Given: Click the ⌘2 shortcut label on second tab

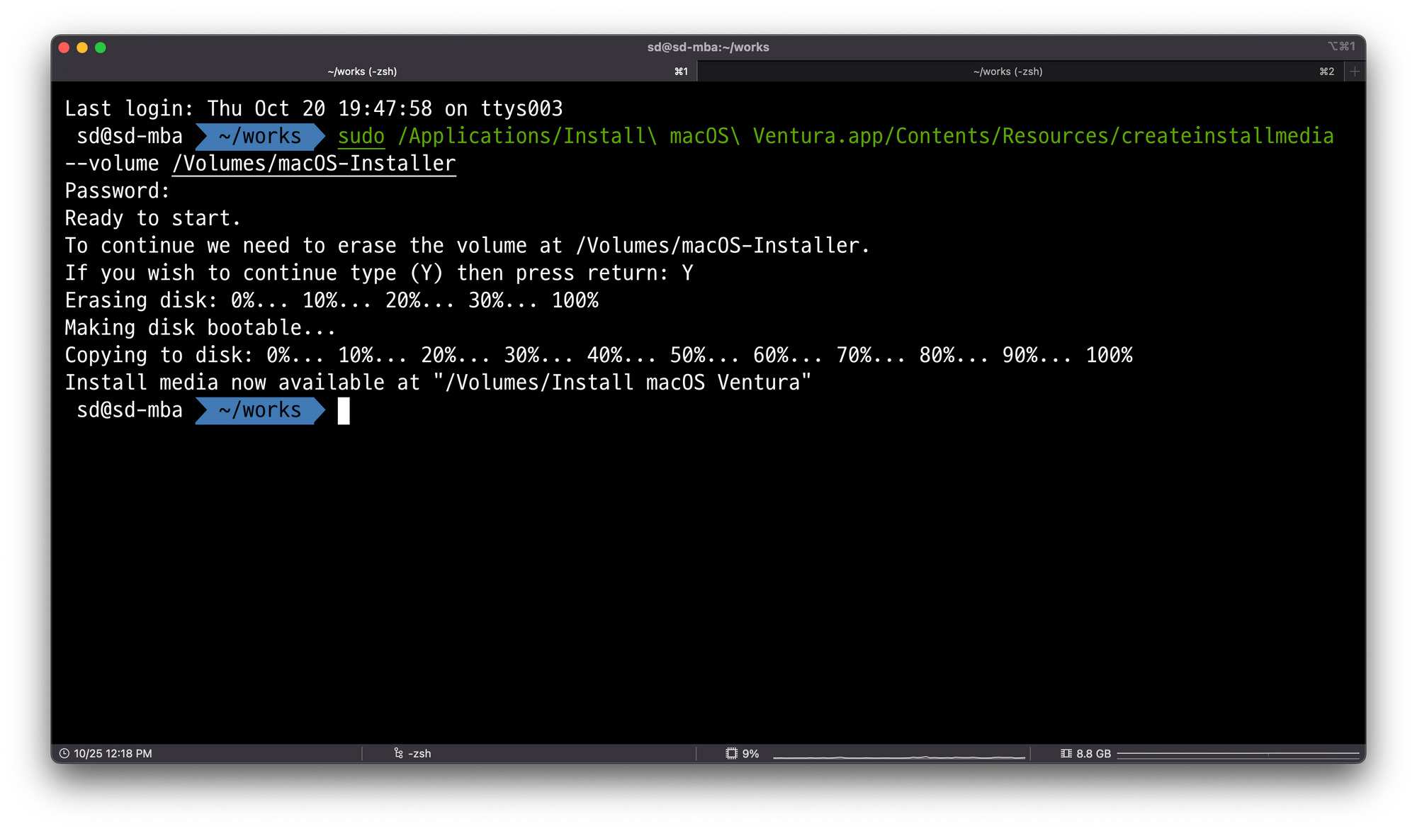Looking at the screenshot, I should pyautogui.click(x=1326, y=72).
